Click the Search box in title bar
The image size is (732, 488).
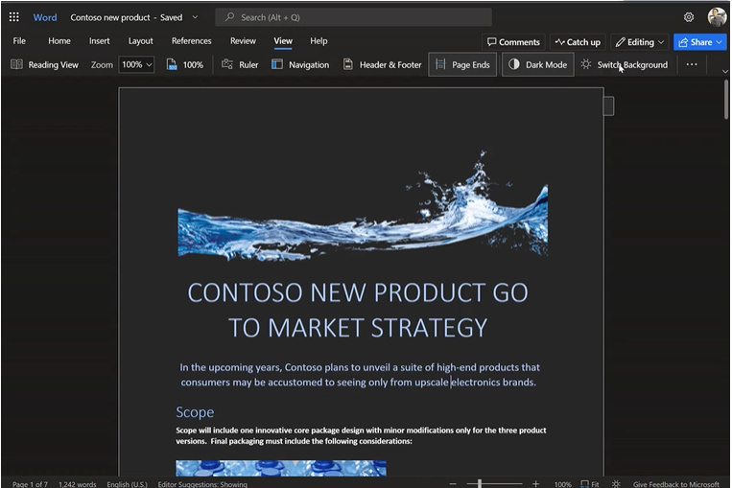coord(353,17)
